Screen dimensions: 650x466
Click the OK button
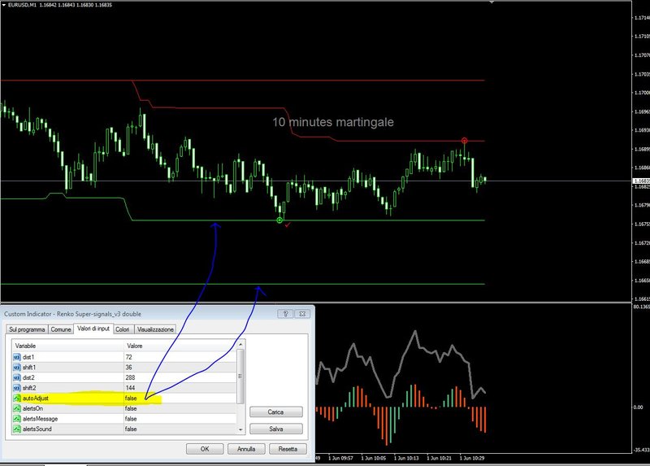coord(205,449)
